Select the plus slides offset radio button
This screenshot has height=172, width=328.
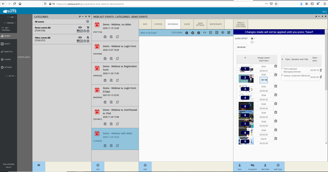tap(252, 39)
